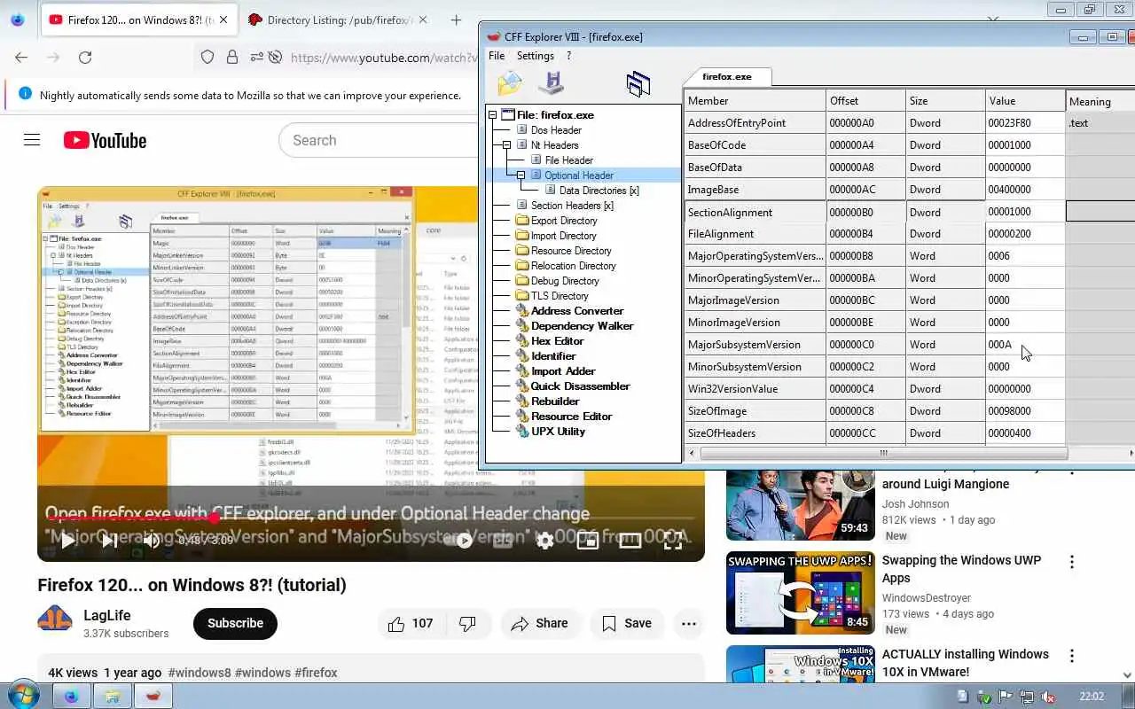Collapse the File: firefox.exe root node

(x=493, y=115)
